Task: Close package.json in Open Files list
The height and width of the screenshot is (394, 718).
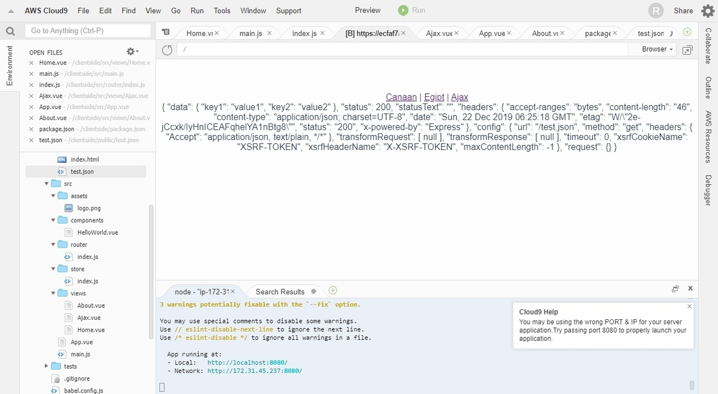Action: click(32, 129)
